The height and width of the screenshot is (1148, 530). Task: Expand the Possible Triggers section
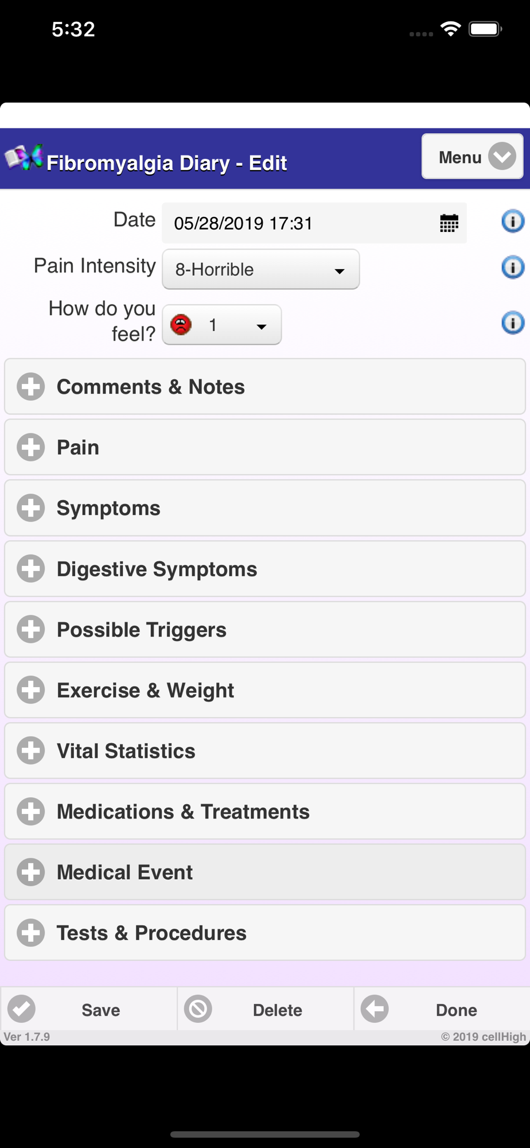click(x=265, y=630)
